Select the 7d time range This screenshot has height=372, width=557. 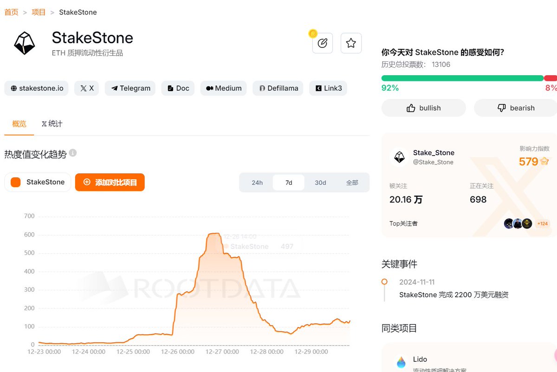tap(289, 183)
